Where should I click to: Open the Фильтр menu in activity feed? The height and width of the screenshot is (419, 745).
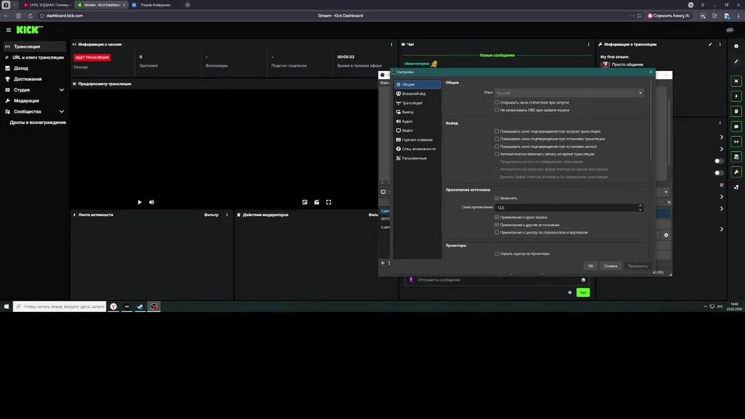[211, 215]
